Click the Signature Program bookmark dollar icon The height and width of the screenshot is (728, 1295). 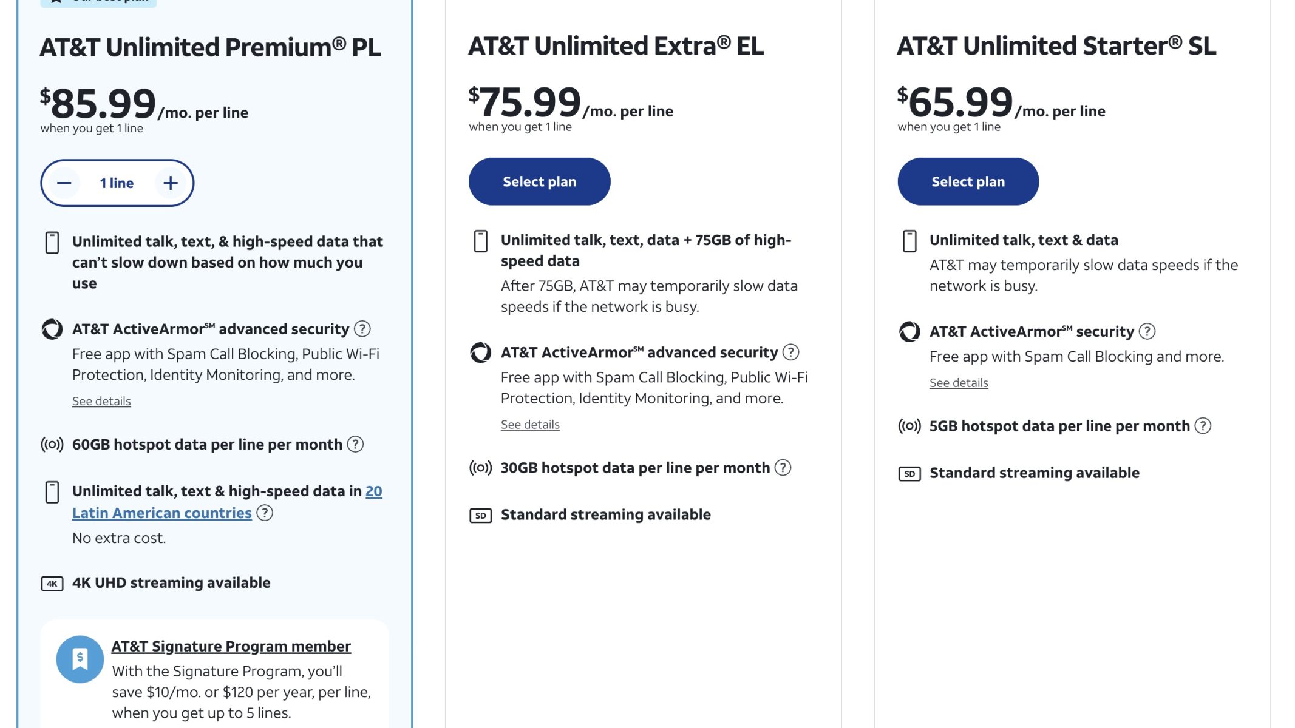click(x=80, y=659)
